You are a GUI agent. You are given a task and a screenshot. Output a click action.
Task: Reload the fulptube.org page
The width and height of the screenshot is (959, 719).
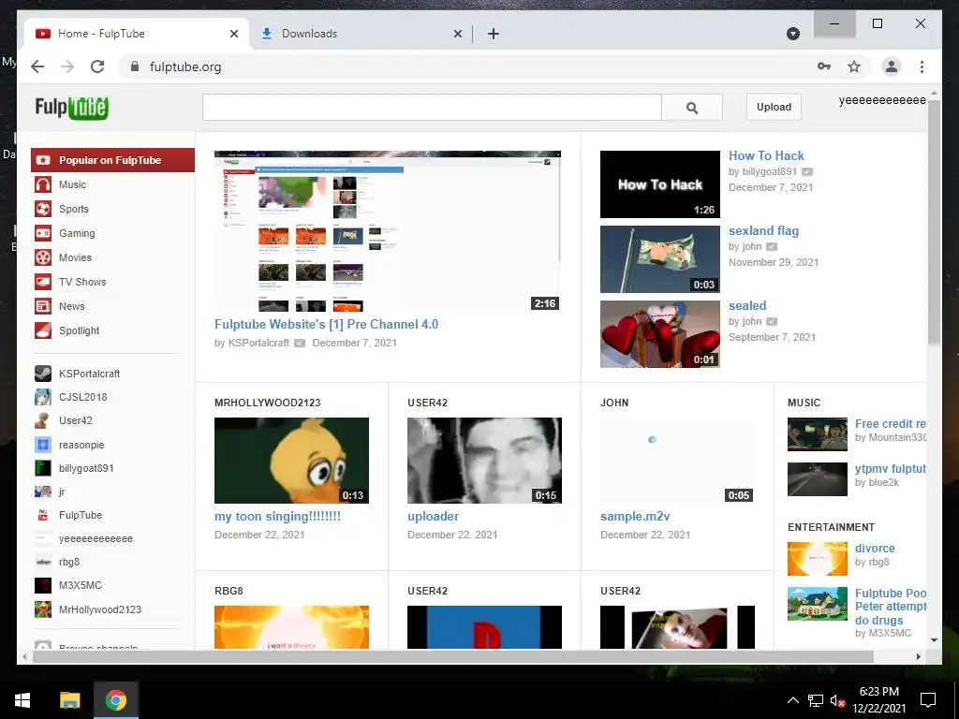click(x=97, y=66)
